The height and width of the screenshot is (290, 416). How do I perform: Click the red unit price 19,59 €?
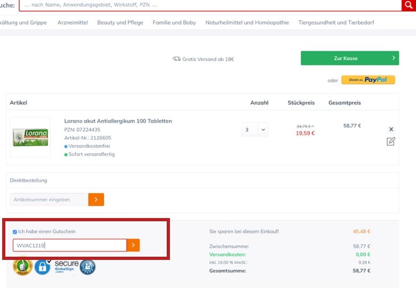click(306, 133)
